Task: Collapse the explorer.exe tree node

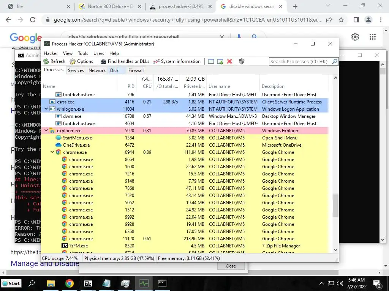Action: coord(46,130)
